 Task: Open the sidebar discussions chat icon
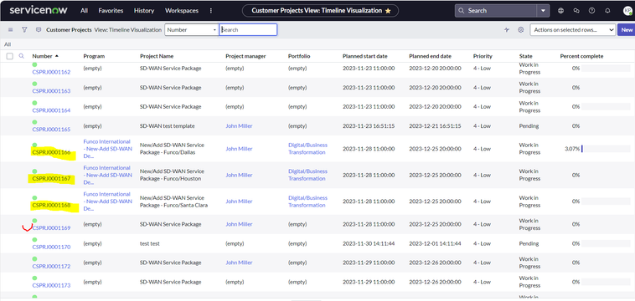(x=576, y=11)
